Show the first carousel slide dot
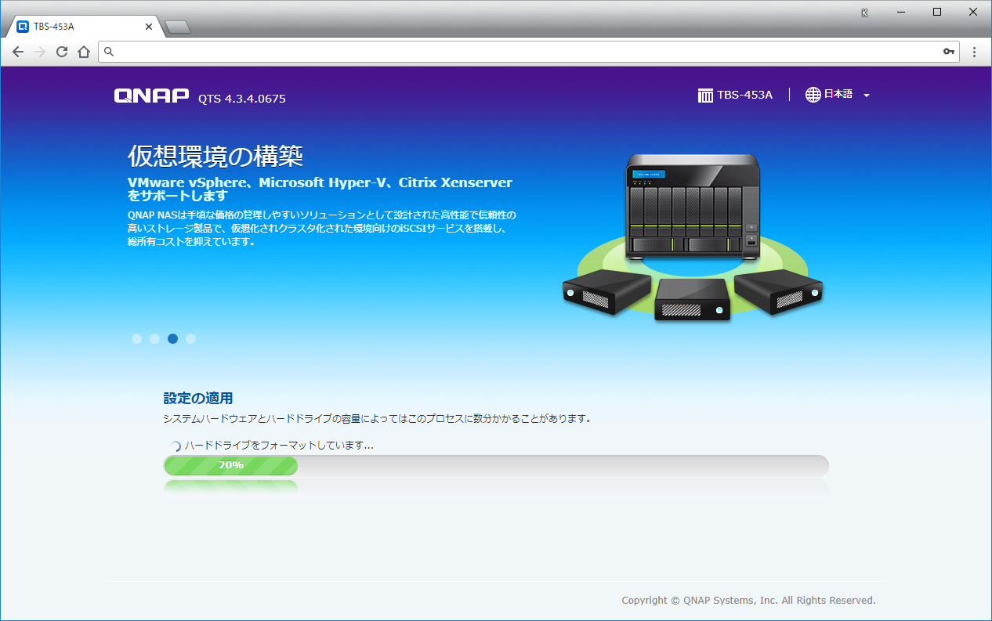 click(136, 338)
